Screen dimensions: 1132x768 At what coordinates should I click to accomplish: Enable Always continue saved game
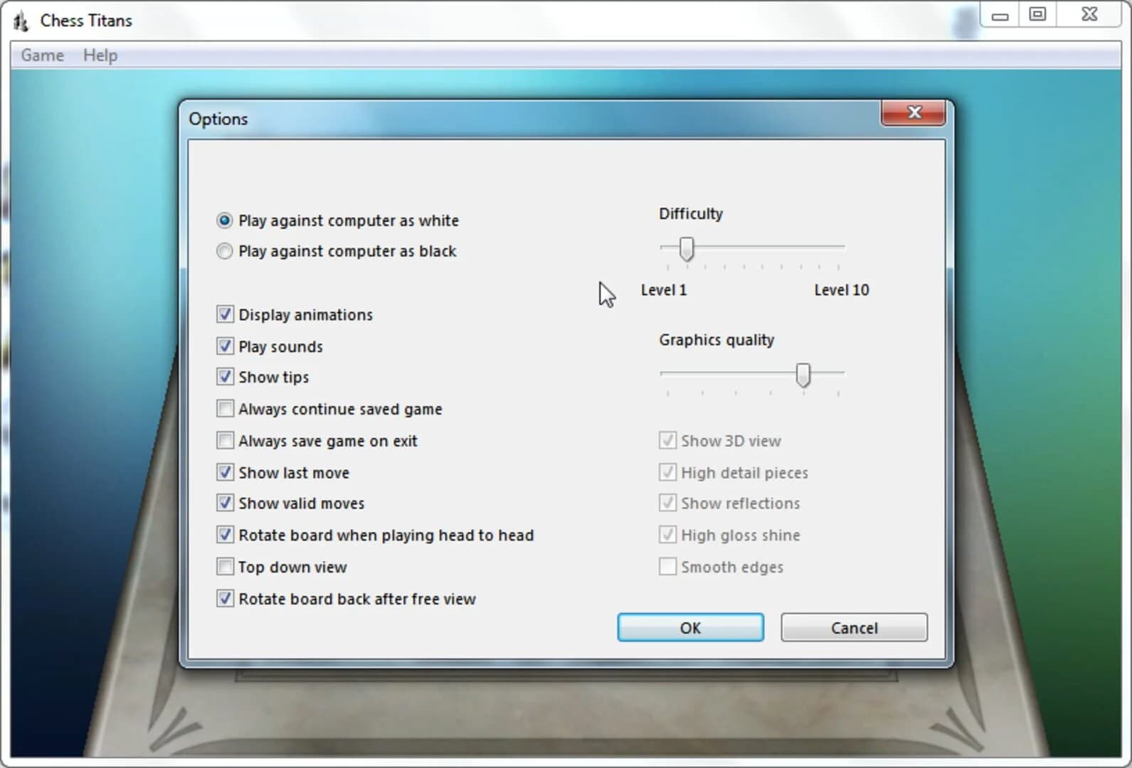225,409
